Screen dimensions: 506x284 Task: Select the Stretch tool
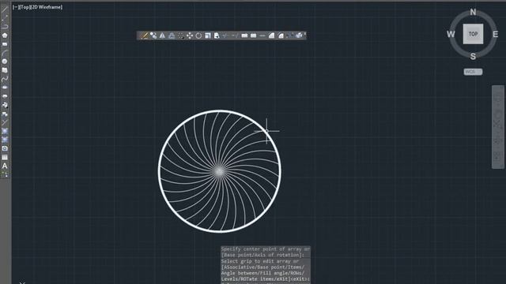(217, 35)
